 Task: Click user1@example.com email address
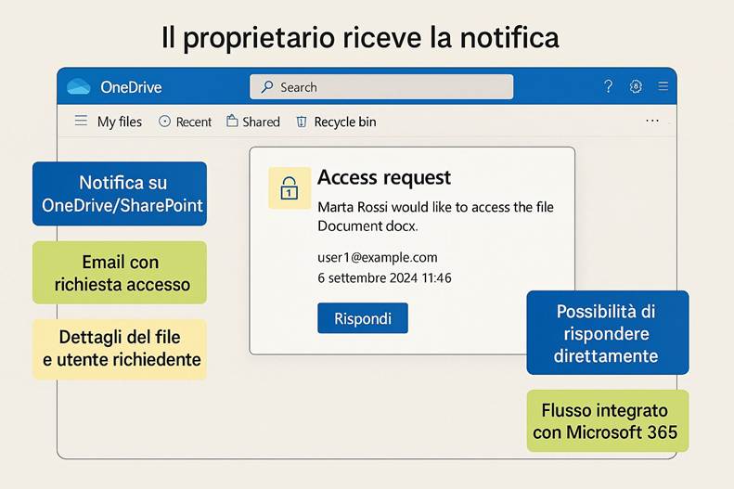click(x=378, y=257)
